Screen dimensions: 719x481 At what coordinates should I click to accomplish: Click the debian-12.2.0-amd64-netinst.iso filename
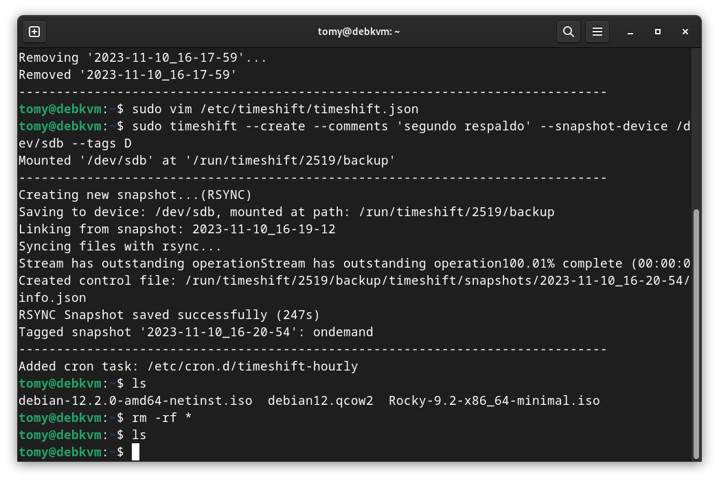coord(135,401)
